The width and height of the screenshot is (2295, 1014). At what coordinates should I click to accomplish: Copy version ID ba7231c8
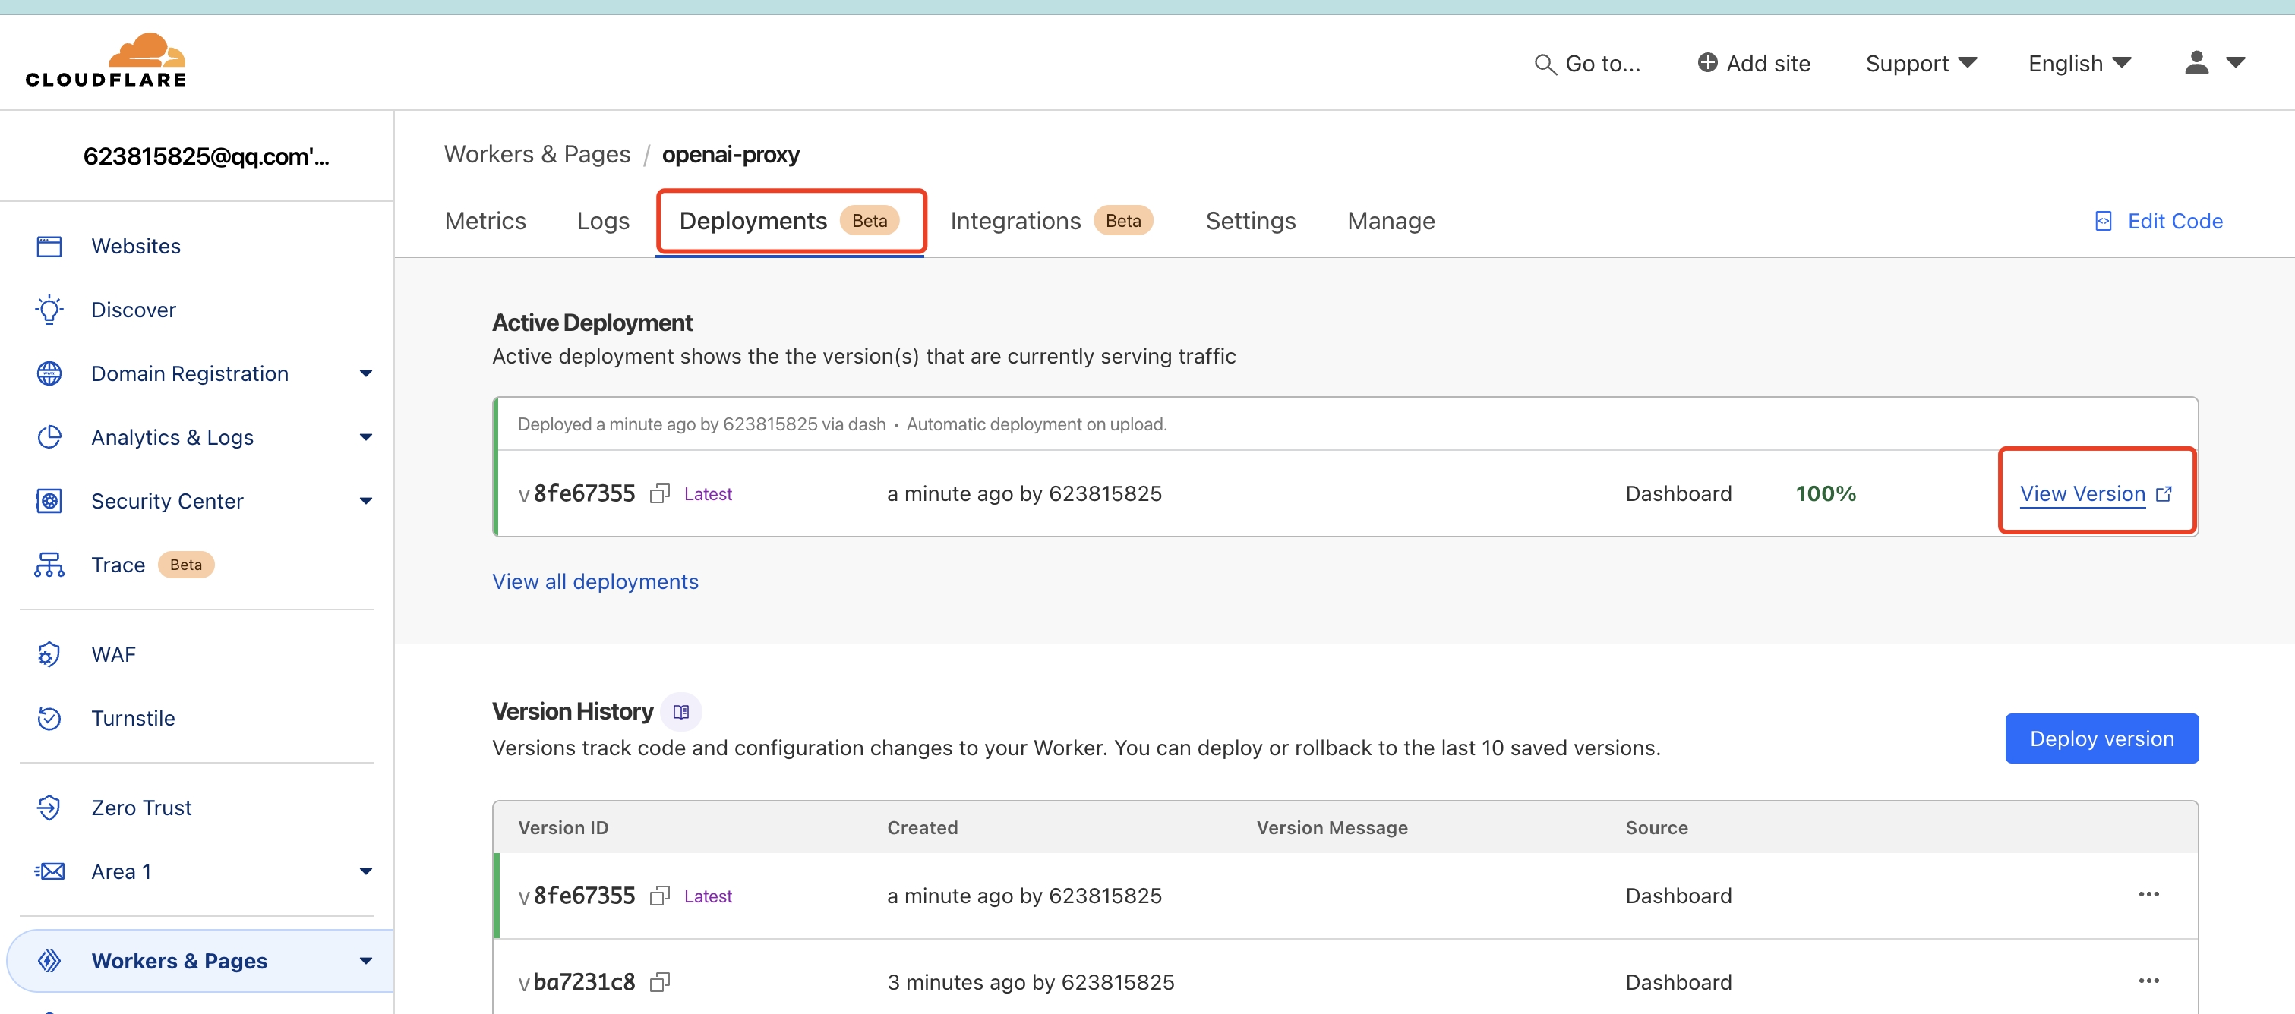tap(659, 983)
